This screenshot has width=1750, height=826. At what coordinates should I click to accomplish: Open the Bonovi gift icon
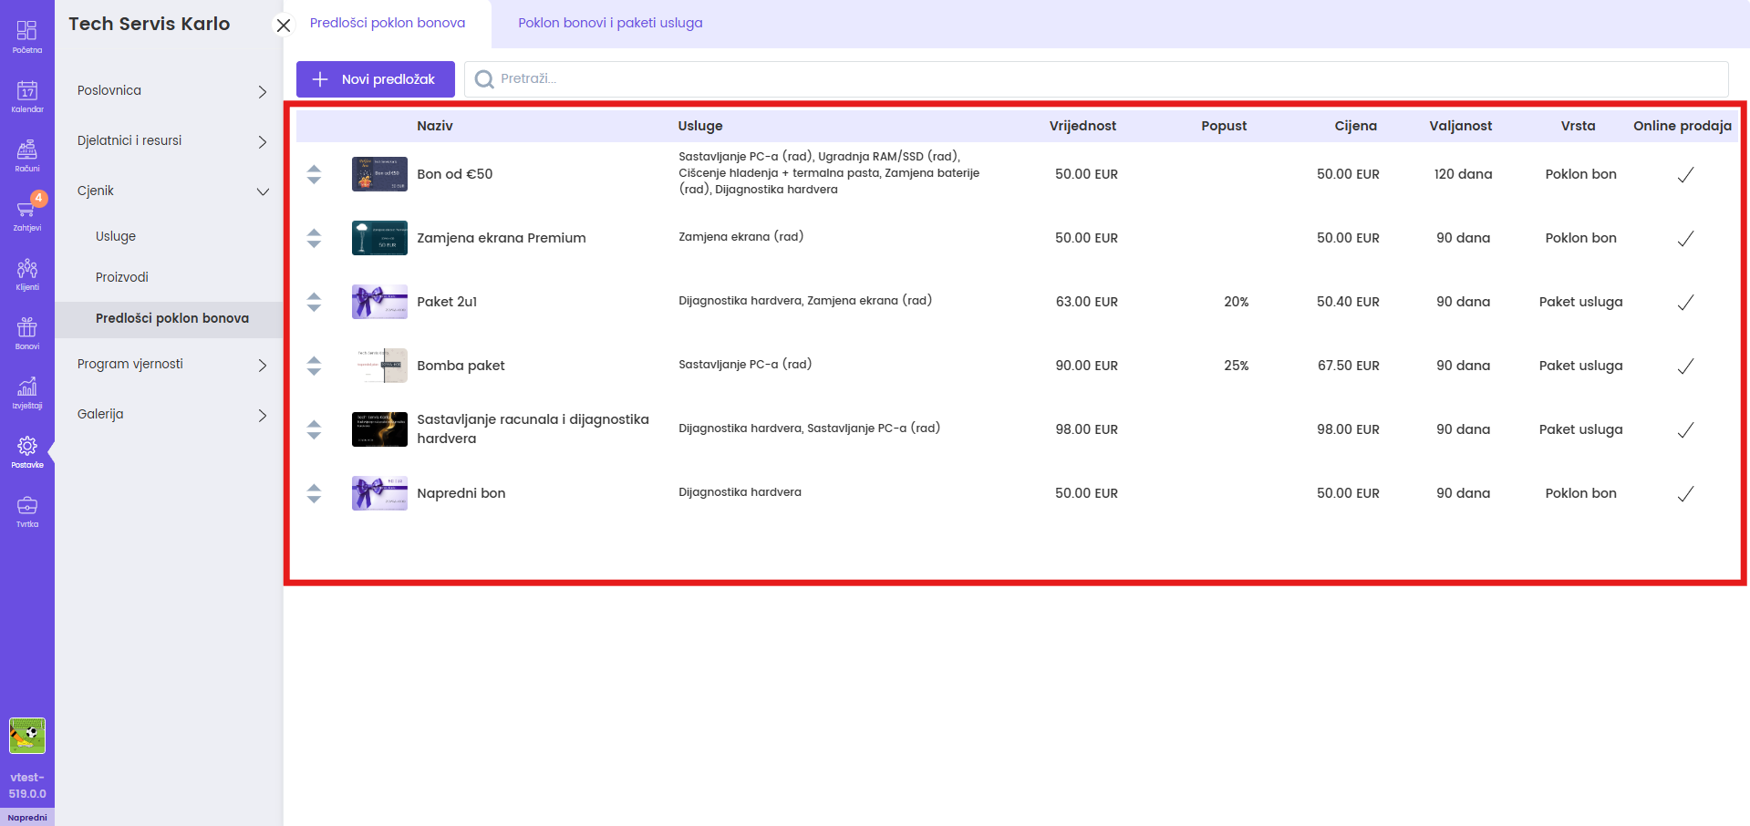[27, 333]
